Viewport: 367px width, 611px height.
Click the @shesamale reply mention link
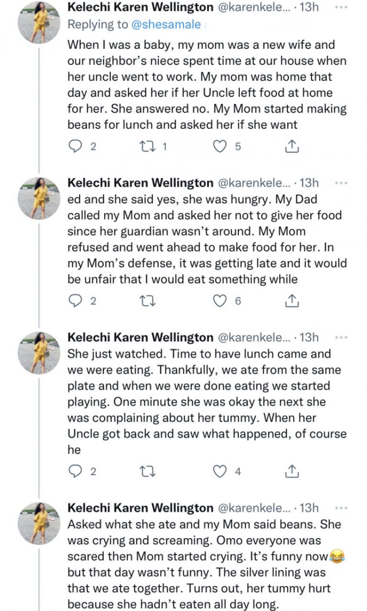coord(159,24)
